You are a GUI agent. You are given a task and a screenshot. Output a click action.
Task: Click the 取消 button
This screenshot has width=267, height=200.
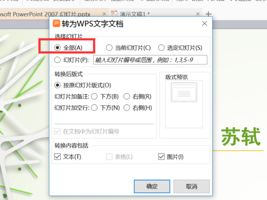(x=192, y=186)
